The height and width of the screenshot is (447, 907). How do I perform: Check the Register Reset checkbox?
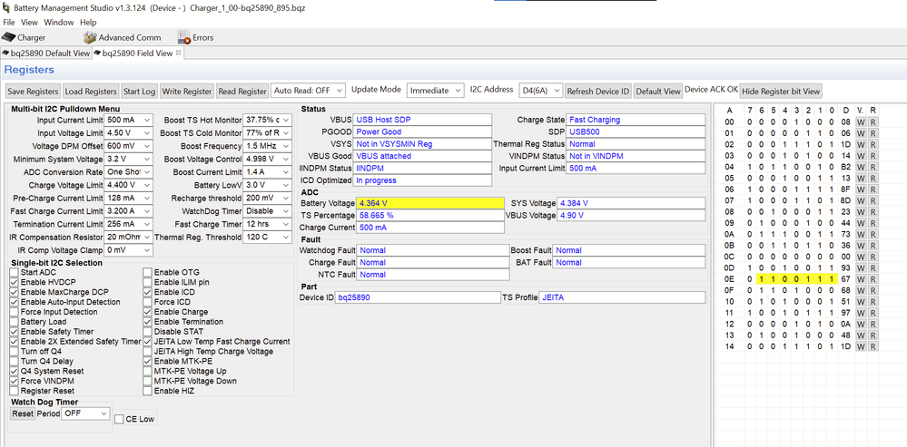point(15,391)
